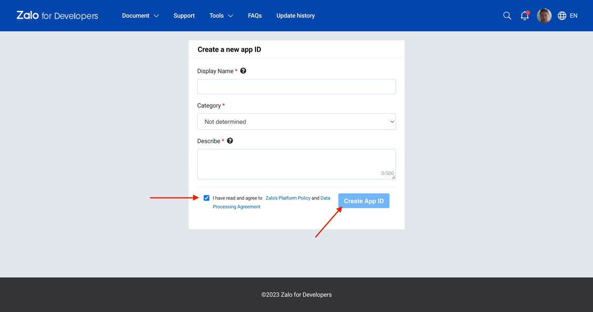This screenshot has height=312, width=593.
Task: Toggle the policy agreement checkbox
Action: pyautogui.click(x=207, y=198)
